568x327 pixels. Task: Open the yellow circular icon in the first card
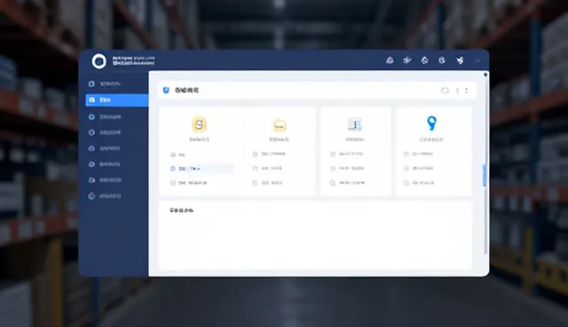[199, 124]
